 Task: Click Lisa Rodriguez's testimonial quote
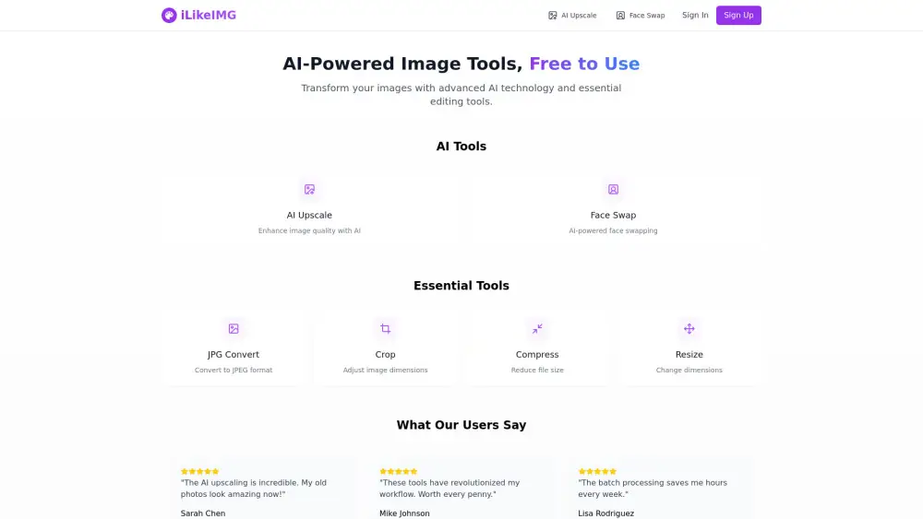[653, 488]
